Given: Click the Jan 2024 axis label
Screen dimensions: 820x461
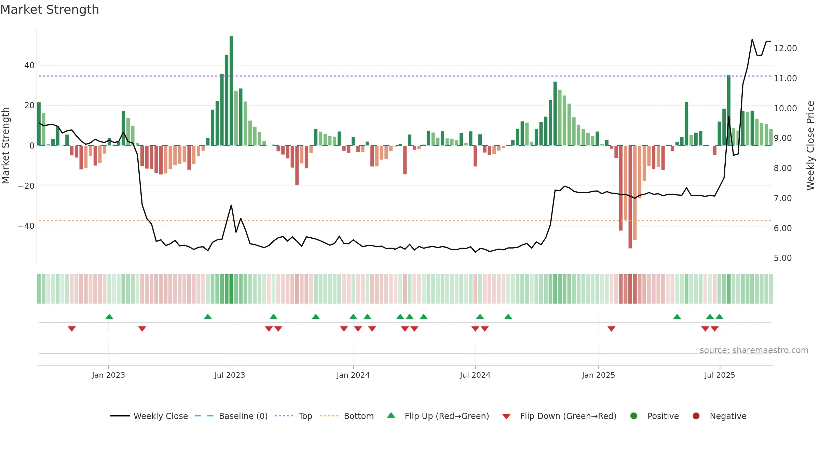Looking at the screenshot, I should pyautogui.click(x=353, y=375).
